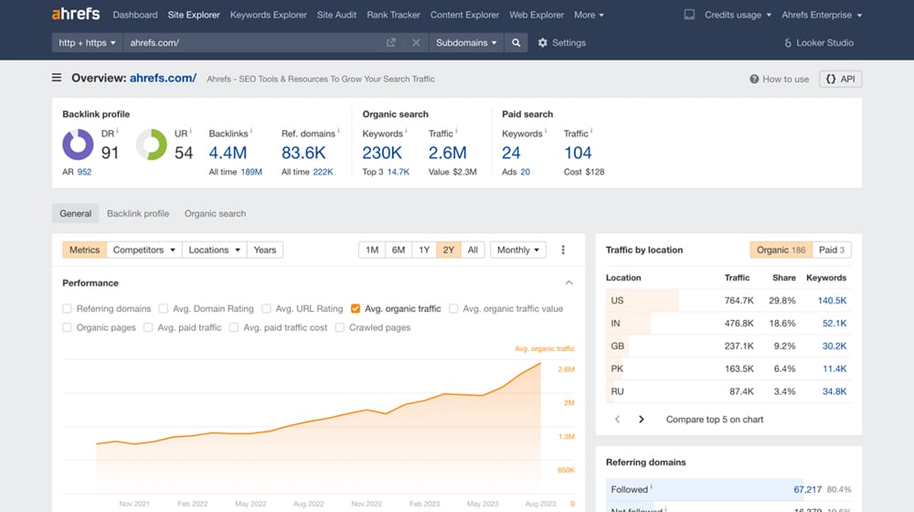Click Compare top 5 on chart
The height and width of the screenshot is (512, 914).
(x=715, y=420)
